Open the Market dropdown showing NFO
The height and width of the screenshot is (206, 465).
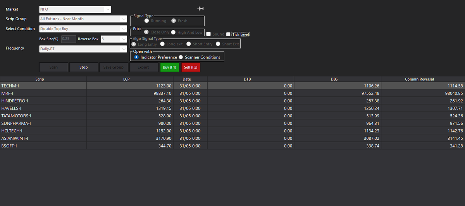[x=75, y=9]
